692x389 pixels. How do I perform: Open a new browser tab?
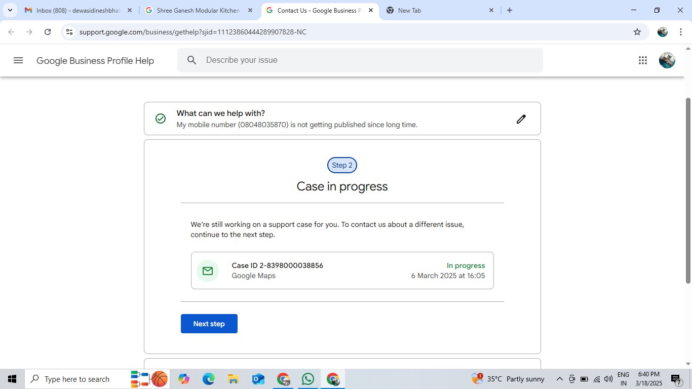tap(510, 10)
